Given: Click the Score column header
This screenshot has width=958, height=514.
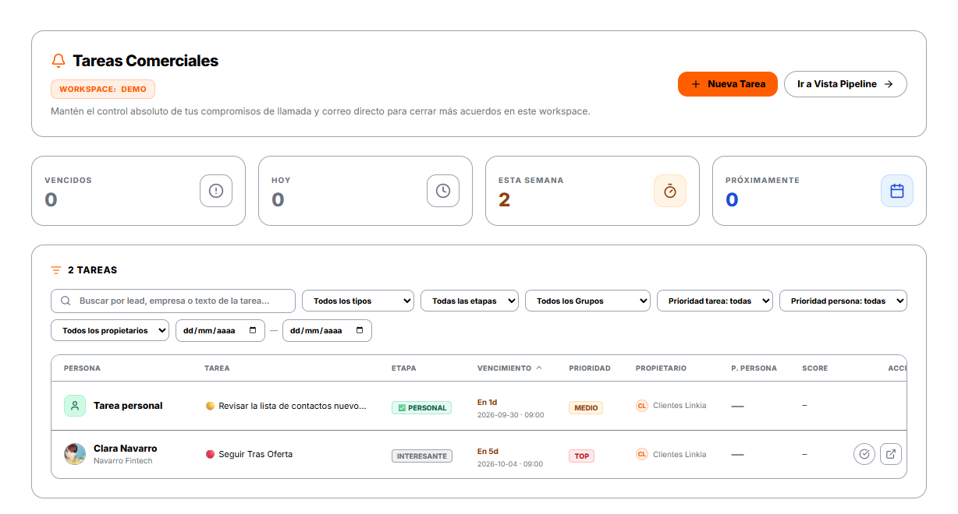Looking at the screenshot, I should tap(814, 368).
